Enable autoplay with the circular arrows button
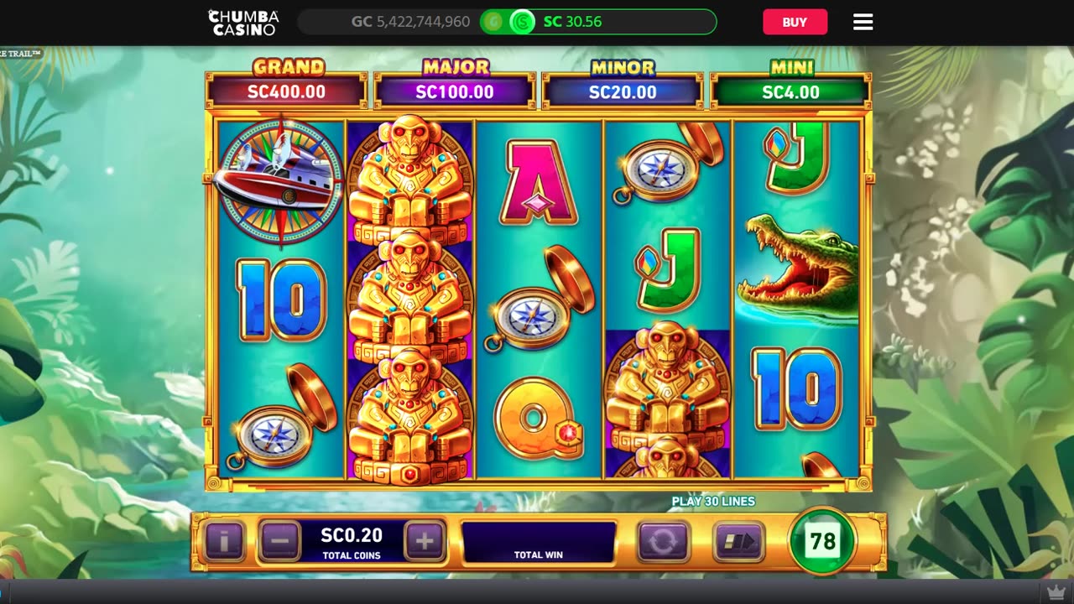This screenshot has width=1074, height=604. pyautogui.click(x=663, y=542)
